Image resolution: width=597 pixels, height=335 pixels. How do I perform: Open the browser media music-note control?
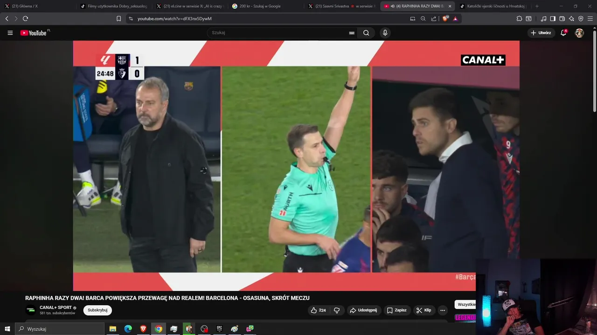pyautogui.click(x=543, y=19)
